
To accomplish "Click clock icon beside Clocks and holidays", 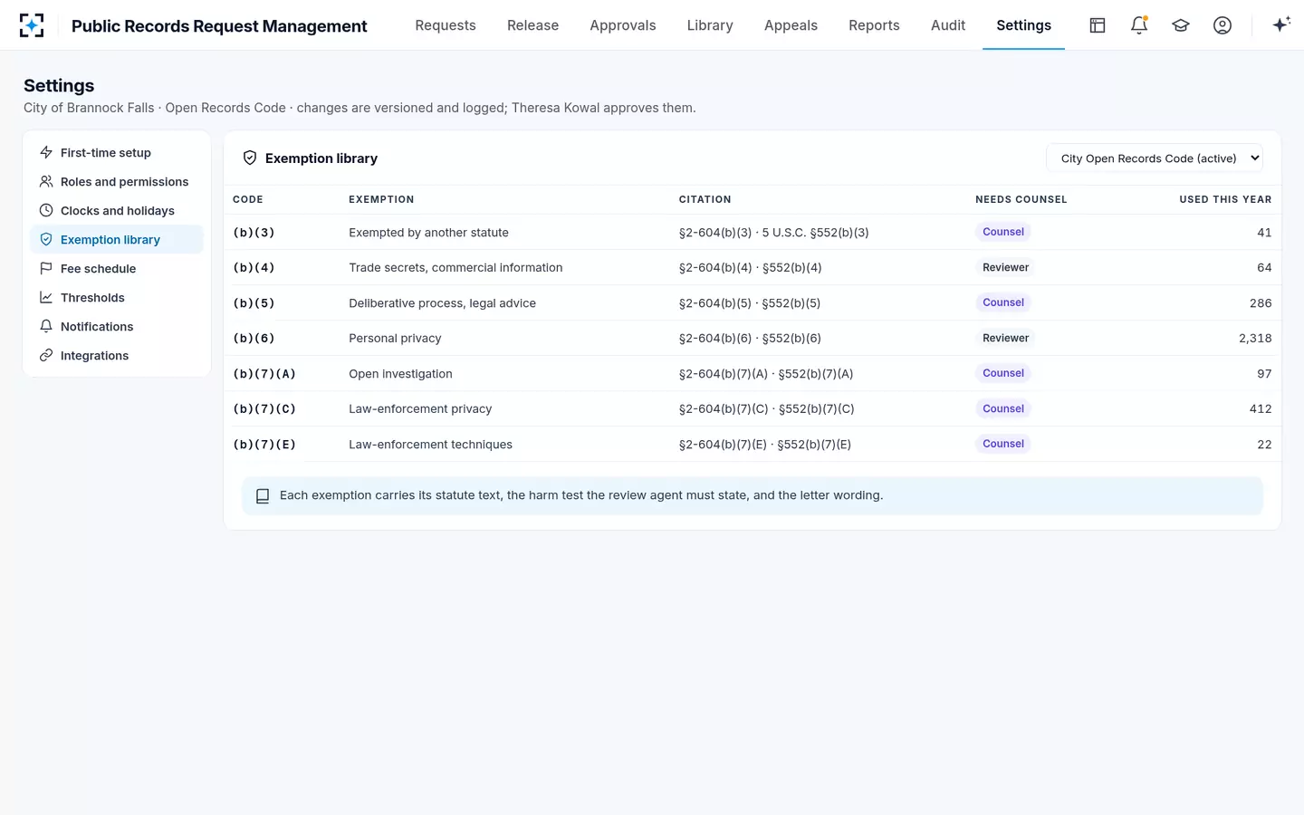I will 46,210.
